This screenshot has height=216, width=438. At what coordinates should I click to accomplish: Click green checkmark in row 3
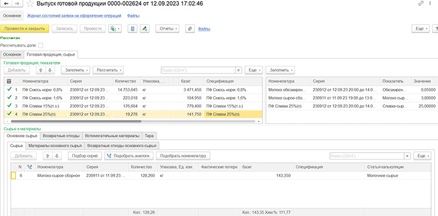9,106
